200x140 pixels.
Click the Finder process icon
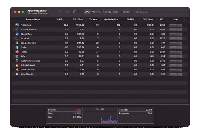click(17, 47)
